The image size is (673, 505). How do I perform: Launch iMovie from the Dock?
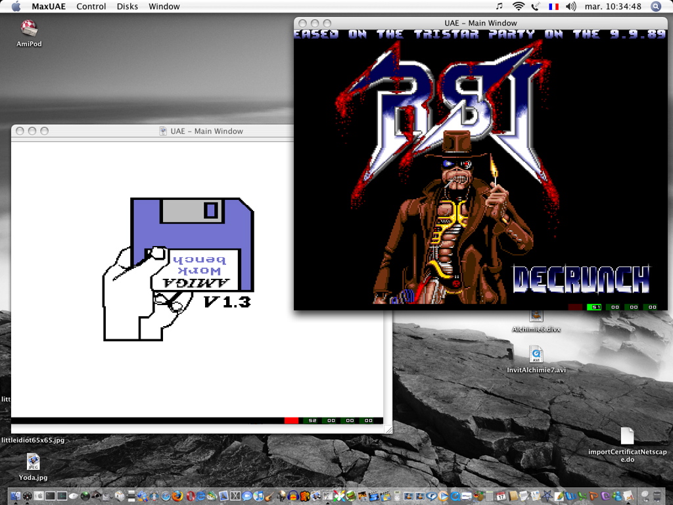pyautogui.click(x=374, y=496)
